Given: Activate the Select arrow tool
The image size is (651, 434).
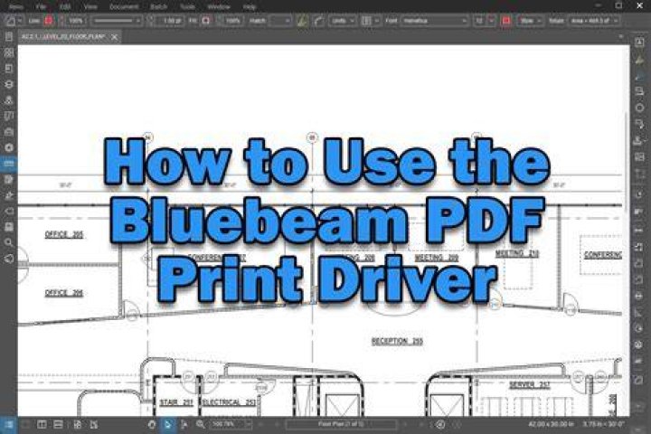Looking at the screenshot, I should coord(168,424).
